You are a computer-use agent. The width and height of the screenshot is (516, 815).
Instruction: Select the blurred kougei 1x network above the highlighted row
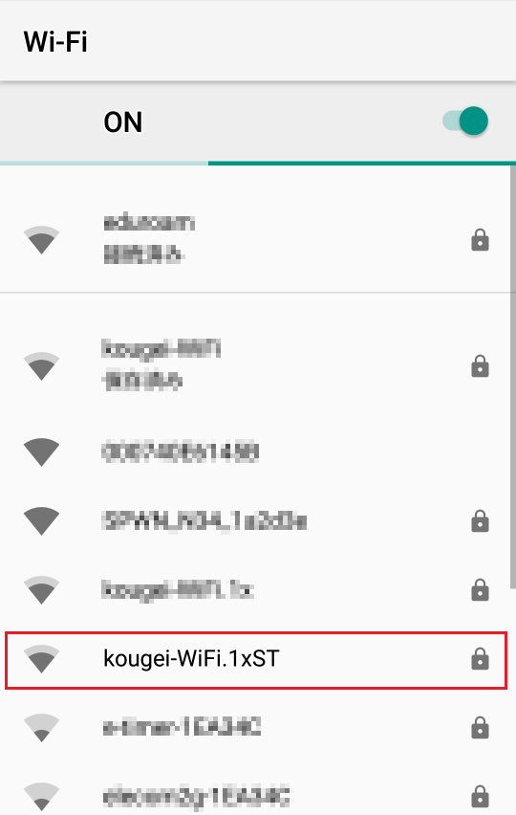point(256,590)
